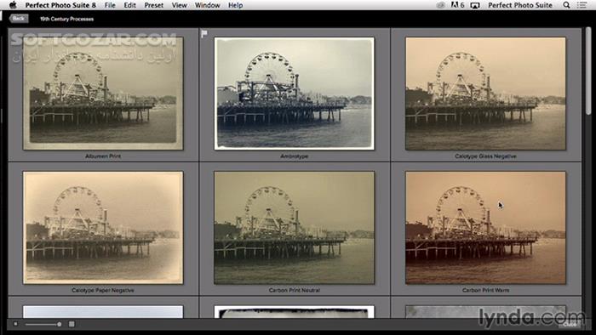Open the Apple menu icon

point(13,5)
